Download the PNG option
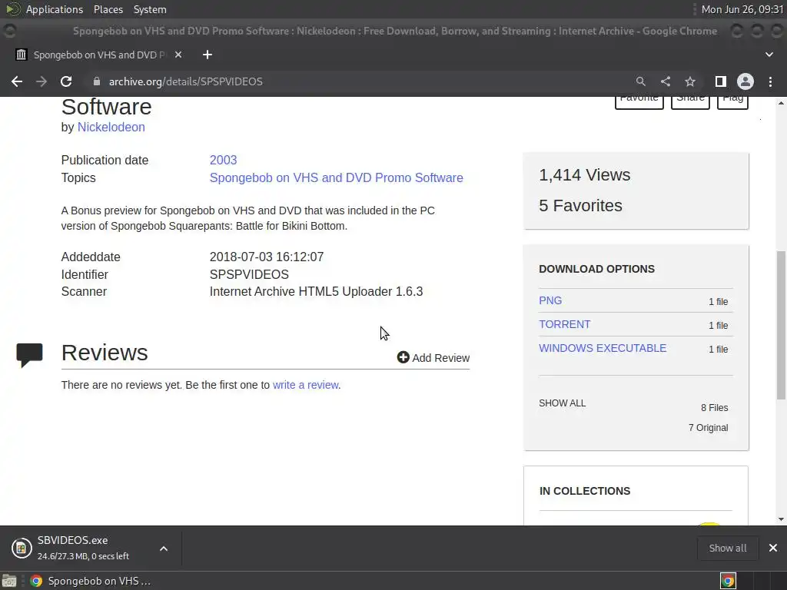787x590 pixels. coord(550,300)
